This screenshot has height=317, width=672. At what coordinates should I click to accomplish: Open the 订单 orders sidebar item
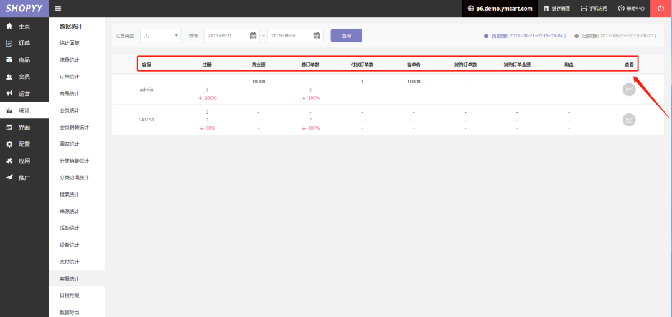[24, 43]
